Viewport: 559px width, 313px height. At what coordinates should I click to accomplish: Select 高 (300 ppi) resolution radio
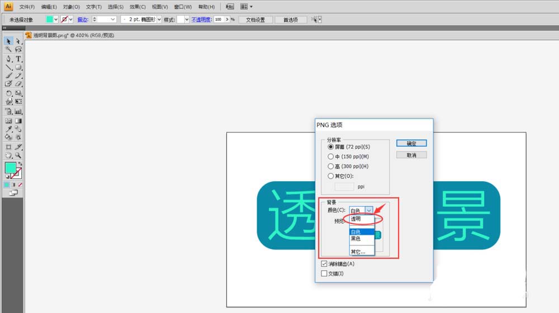(x=330, y=166)
